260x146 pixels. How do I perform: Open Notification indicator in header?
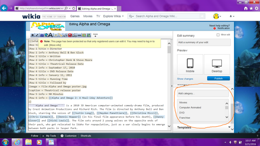click(222, 28)
